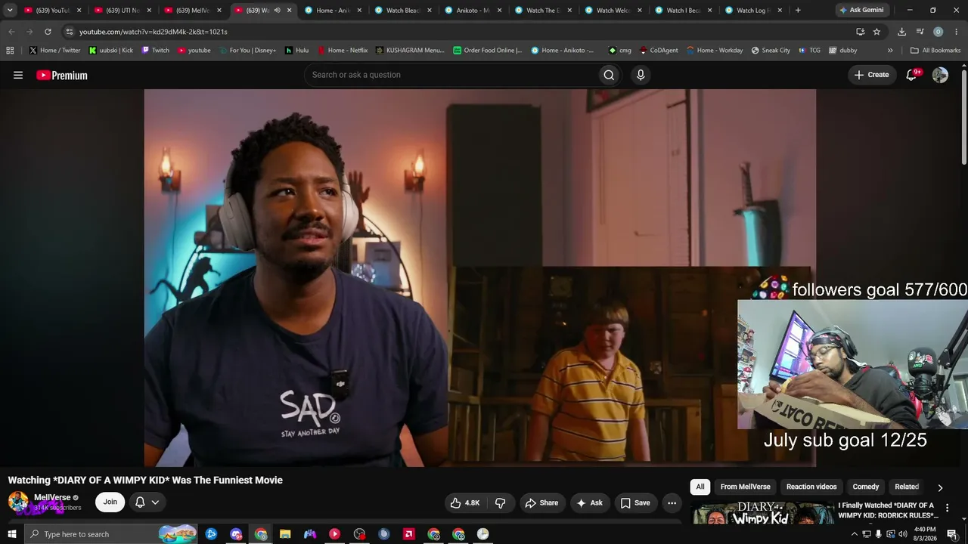Screen dimensions: 968x544
Task: Select the From MellVerse filter chip
Action: pyautogui.click(x=745, y=487)
